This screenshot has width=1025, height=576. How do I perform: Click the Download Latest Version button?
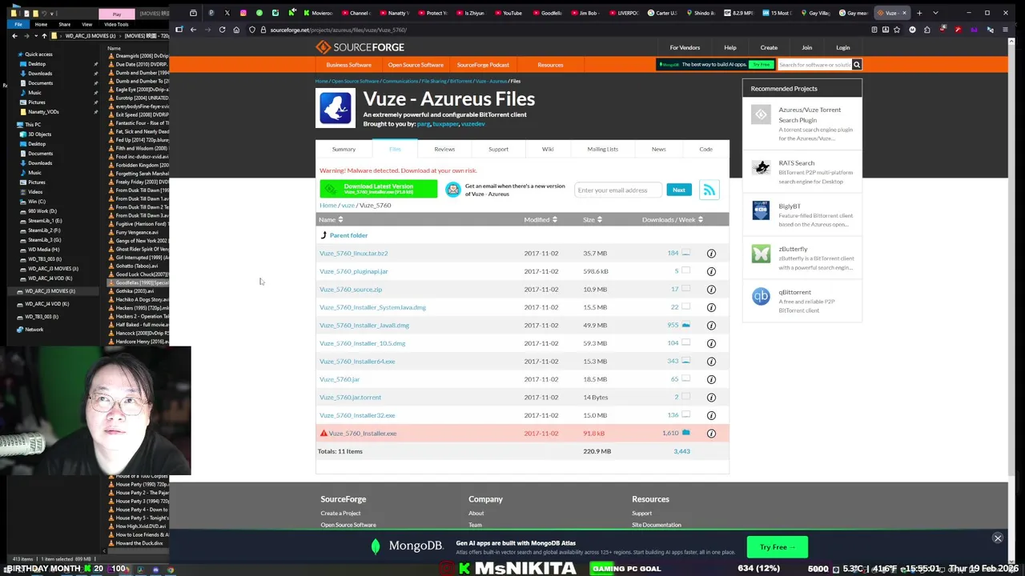(x=379, y=189)
